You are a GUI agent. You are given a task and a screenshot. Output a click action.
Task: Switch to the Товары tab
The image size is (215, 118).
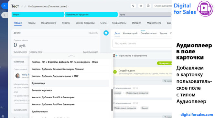31,23
